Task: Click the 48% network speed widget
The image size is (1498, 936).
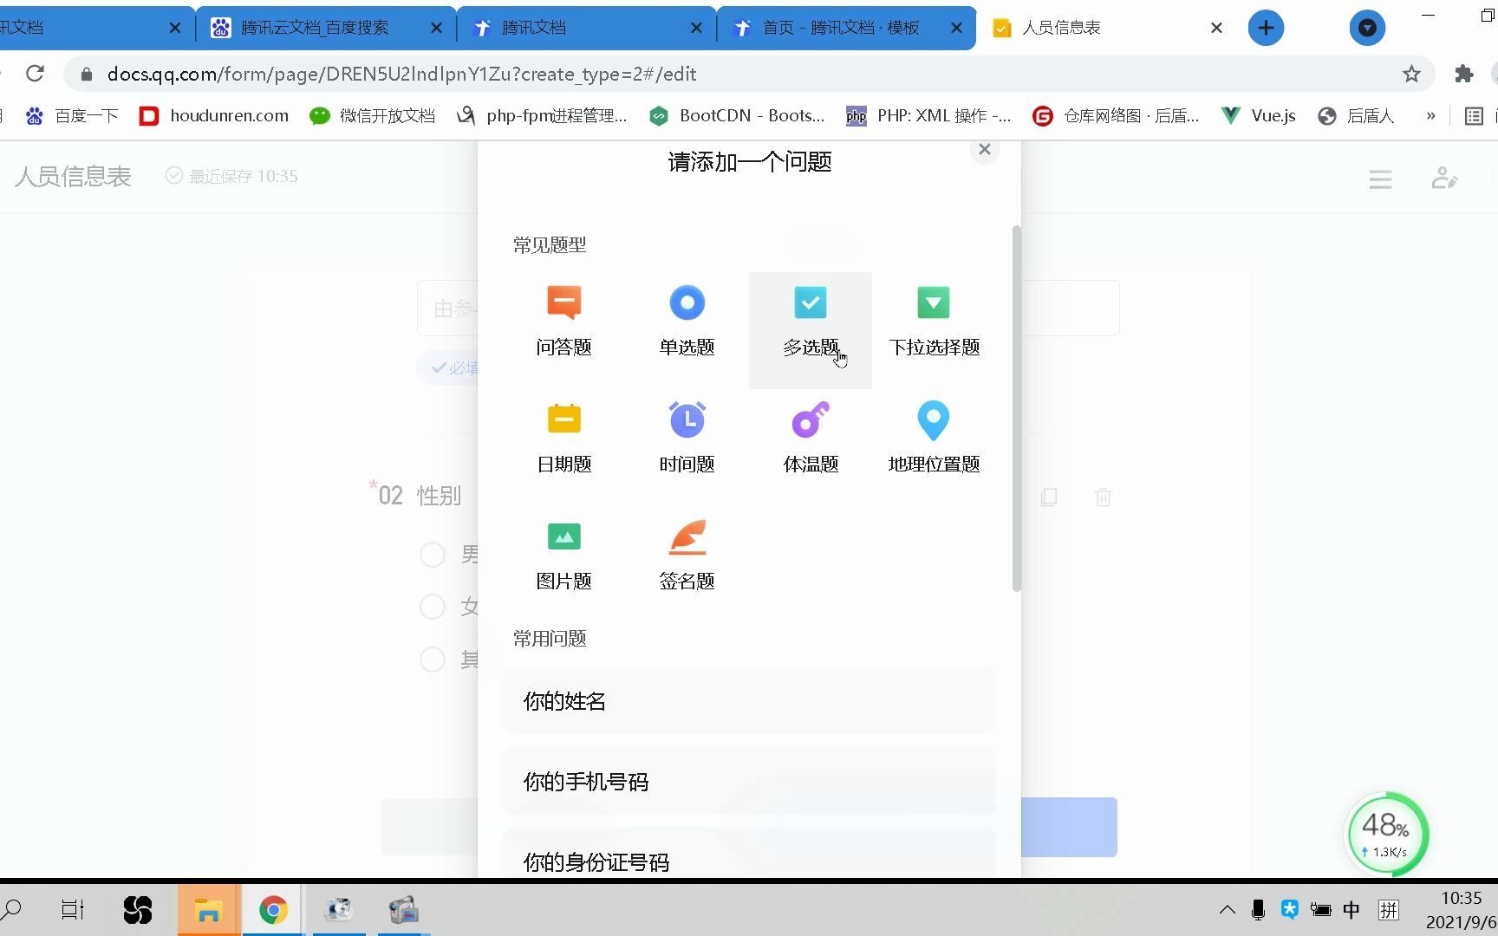Action: coord(1385,835)
